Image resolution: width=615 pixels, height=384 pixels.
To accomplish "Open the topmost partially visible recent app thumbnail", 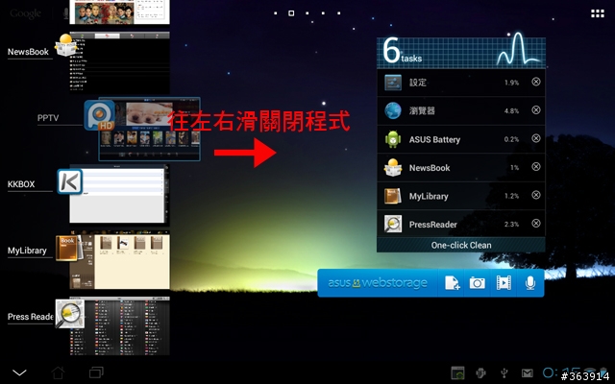I will click(x=119, y=12).
